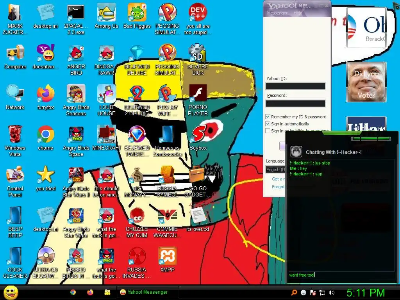Image resolution: width=400 pixels, height=300 pixels.
Task: Open the ULTRA CD BLOATW disc icon
Action: [46, 263]
